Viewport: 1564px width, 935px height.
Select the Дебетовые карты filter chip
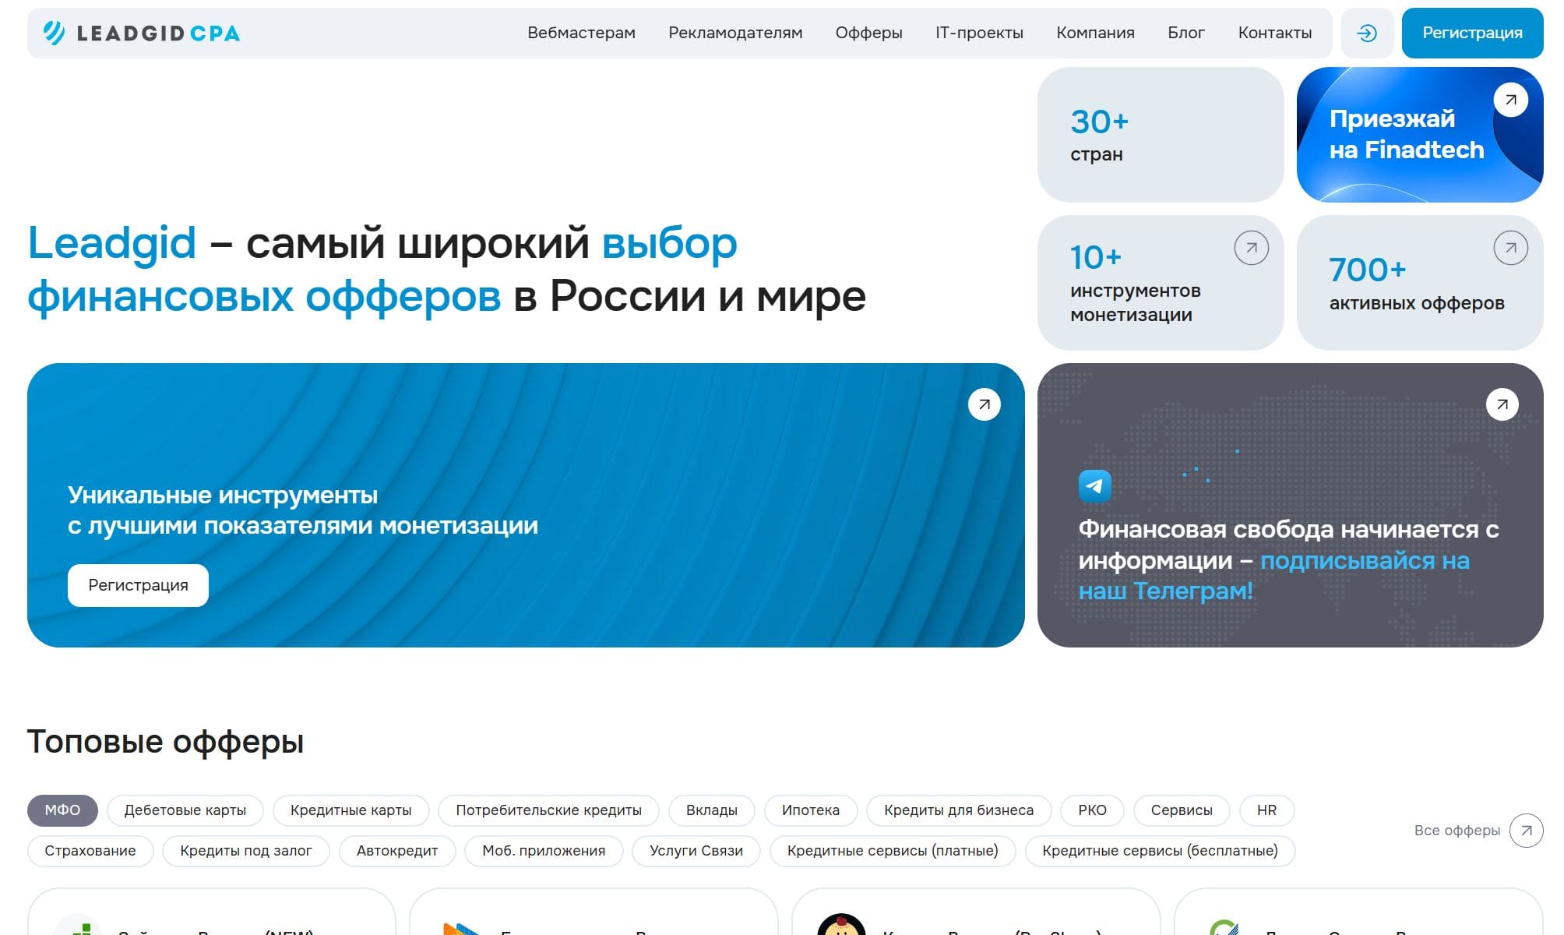185,810
